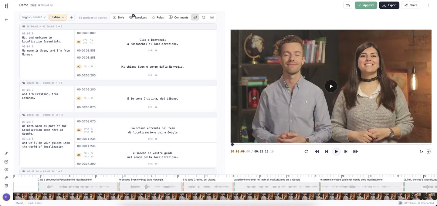The height and width of the screenshot is (206, 437).
Task: Open the robot assistant icon button
Action: (x=348, y=5)
